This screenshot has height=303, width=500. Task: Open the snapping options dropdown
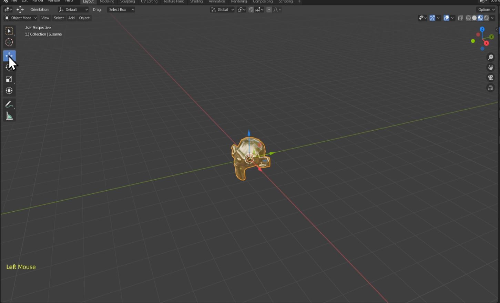(259, 10)
